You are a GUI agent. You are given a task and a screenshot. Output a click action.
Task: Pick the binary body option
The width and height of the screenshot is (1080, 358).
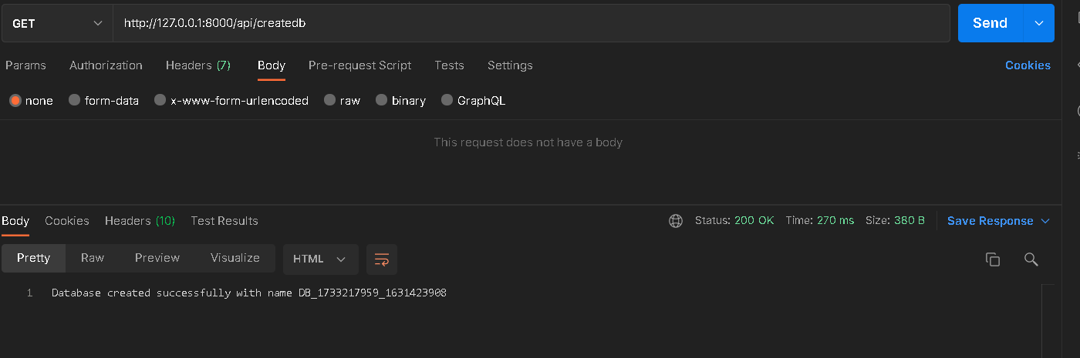point(382,101)
